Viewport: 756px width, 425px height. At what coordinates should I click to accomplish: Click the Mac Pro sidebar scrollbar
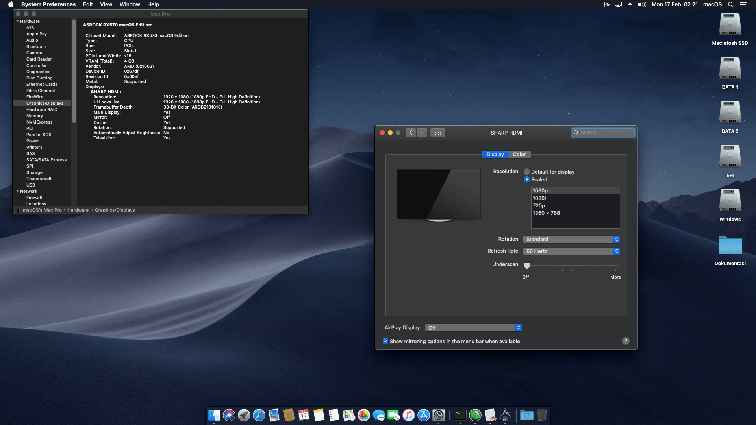click(x=74, y=72)
